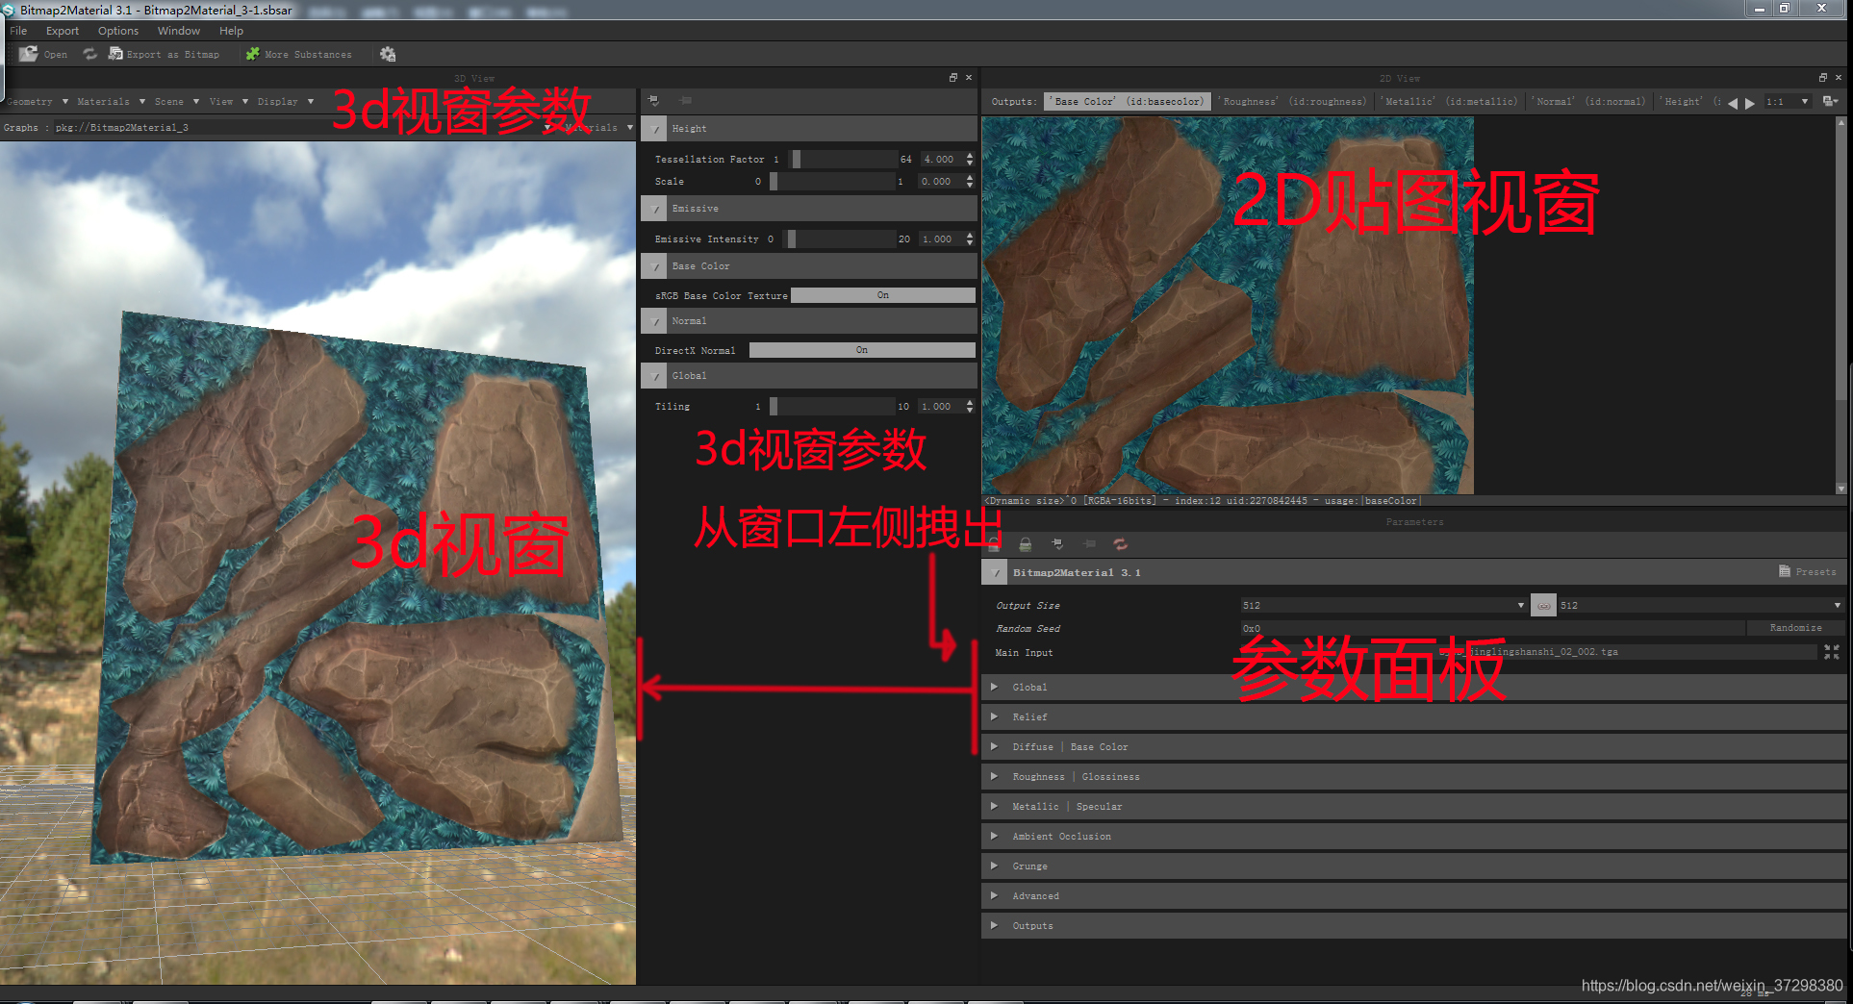Screen dimensions: 1853x1004
Task: Expand the Metallic | Specular group
Action: point(994,806)
